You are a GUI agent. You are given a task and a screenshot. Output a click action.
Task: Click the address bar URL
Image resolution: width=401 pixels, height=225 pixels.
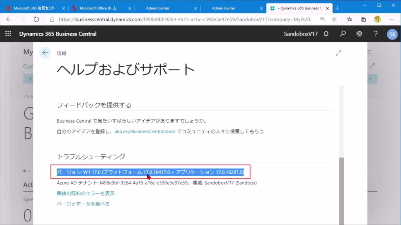tap(186, 20)
